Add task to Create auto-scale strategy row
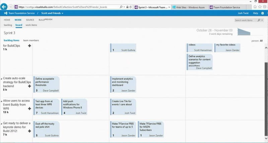268x143 pixels. 29,86
